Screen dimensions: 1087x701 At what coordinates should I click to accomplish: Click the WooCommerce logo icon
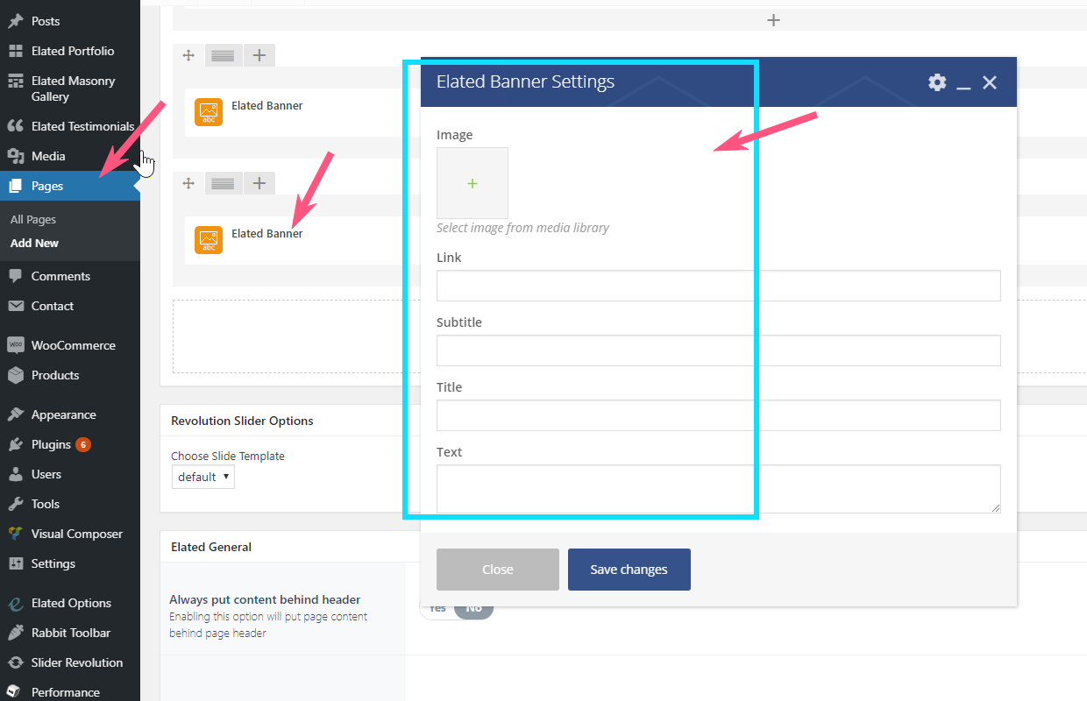(x=16, y=345)
